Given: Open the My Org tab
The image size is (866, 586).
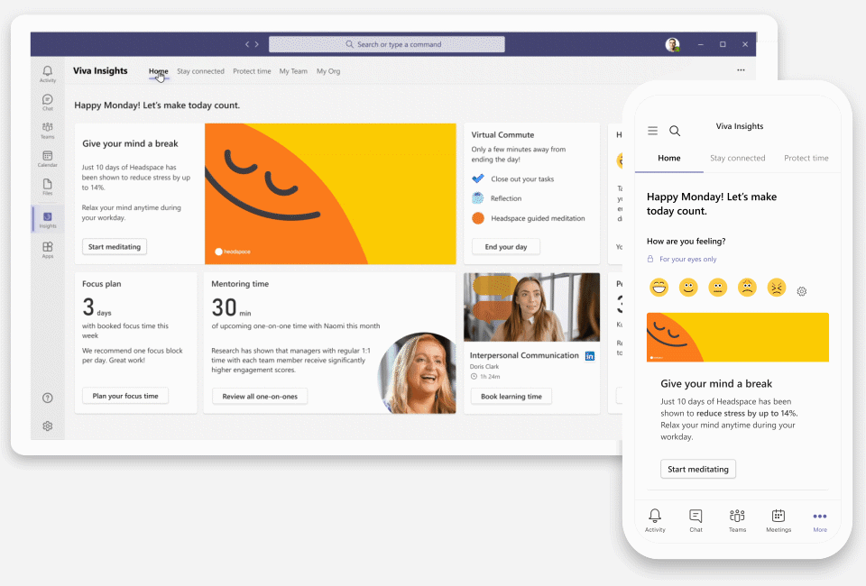Looking at the screenshot, I should [x=328, y=70].
